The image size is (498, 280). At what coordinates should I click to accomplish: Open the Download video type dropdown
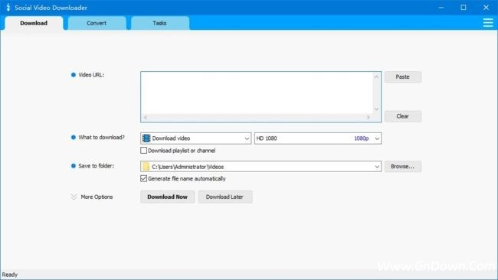point(195,138)
